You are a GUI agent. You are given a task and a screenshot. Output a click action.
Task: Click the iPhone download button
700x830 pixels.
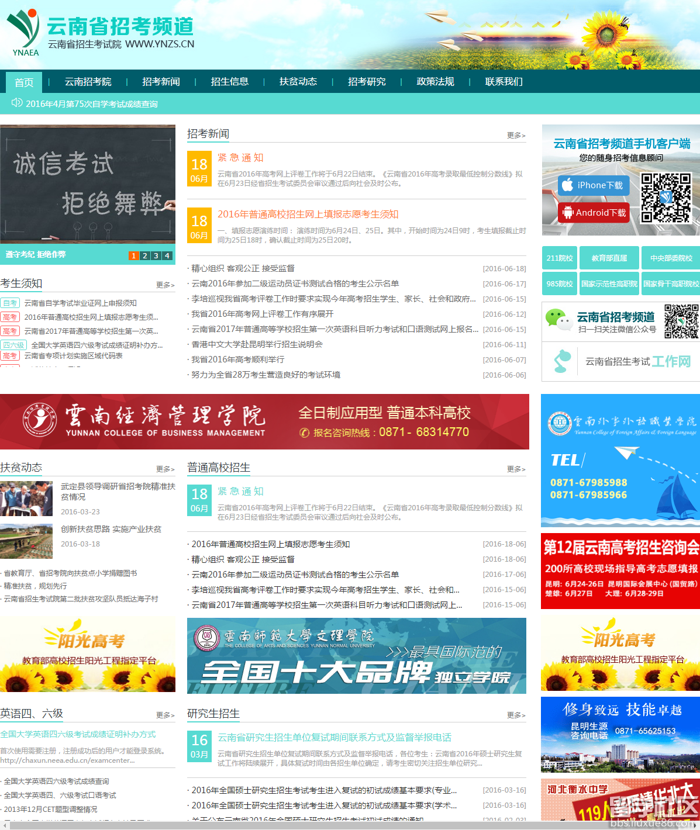593,185
